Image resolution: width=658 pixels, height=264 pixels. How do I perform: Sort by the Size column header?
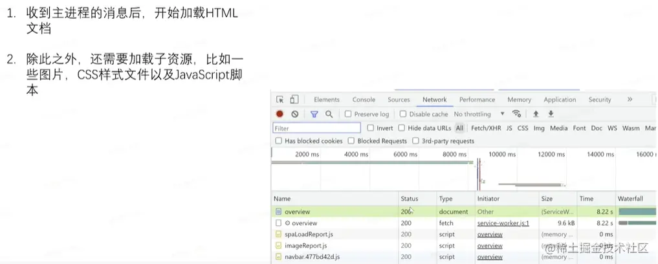coord(558,199)
